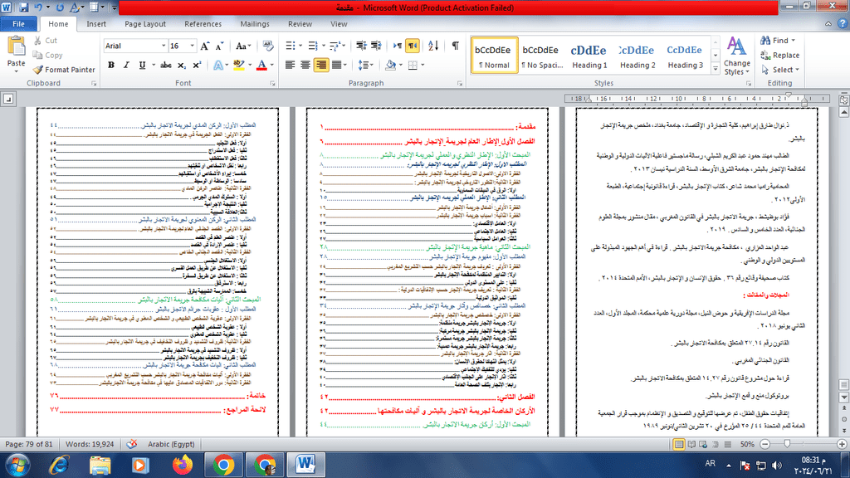
Task: Toggle justify alignment
Action: pos(337,65)
